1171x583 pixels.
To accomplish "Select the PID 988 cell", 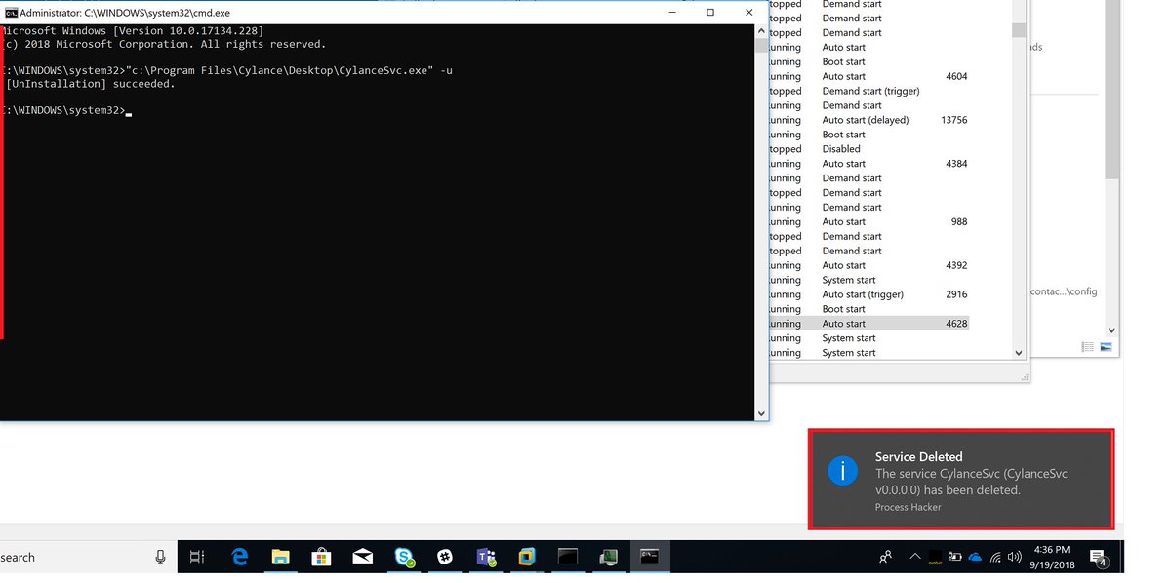I will click(x=959, y=221).
